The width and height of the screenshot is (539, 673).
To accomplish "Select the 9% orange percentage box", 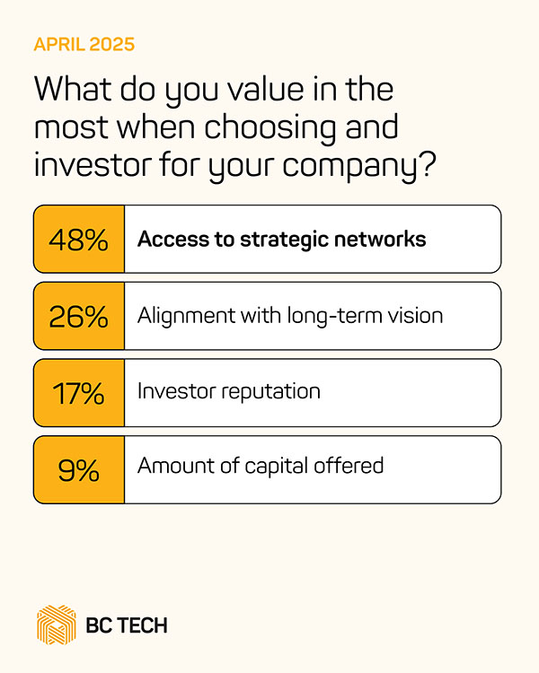I will [79, 469].
